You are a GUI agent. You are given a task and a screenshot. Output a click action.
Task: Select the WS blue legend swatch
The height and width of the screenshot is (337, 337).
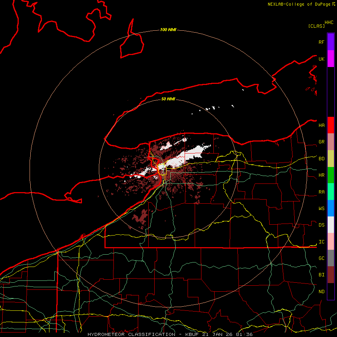[331, 208]
